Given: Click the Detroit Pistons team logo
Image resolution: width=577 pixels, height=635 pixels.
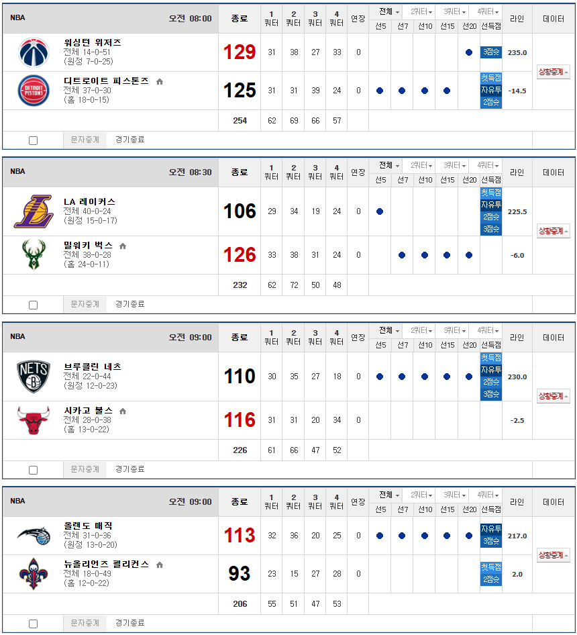Looking at the screenshot, I should coord(34,91).
